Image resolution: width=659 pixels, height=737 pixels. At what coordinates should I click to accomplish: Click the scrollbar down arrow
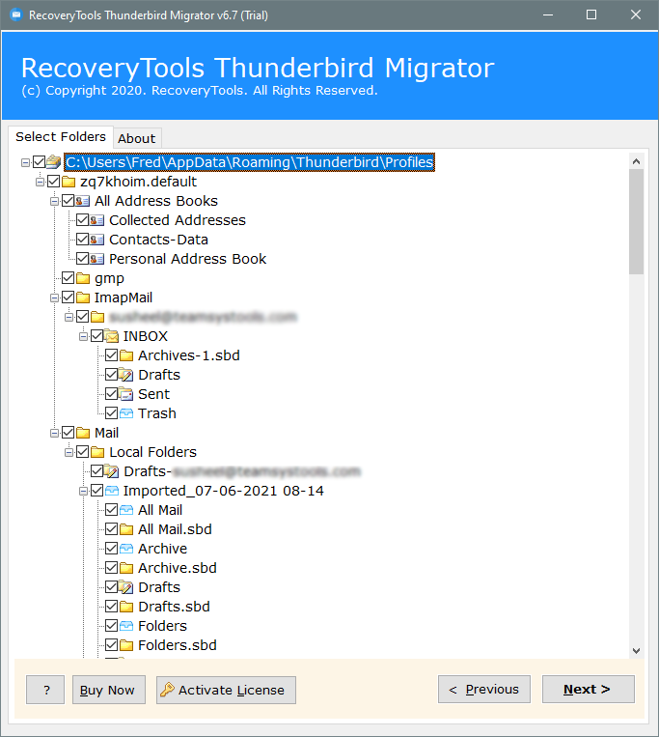coord(637,651)
